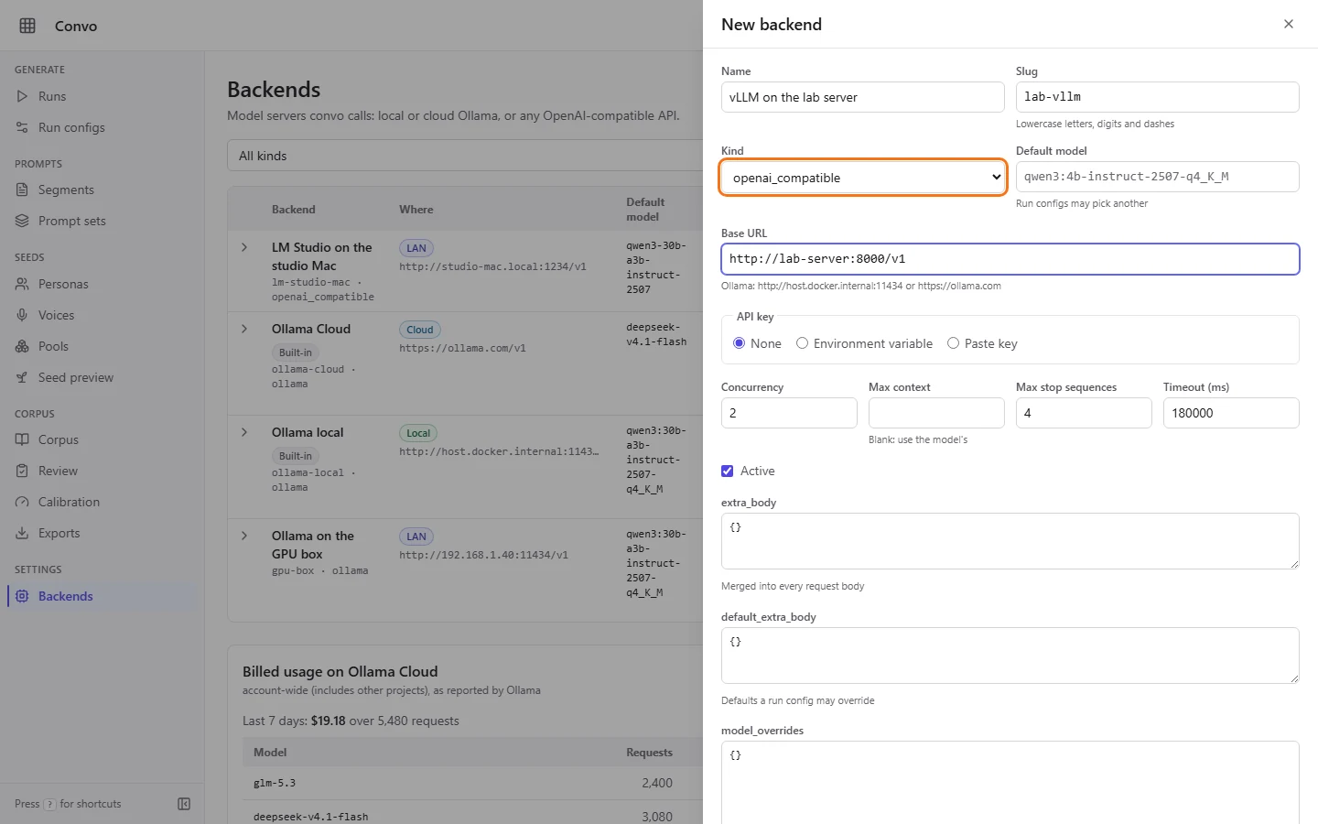This screenshot has width=1318, height=824.
Task: Expand the Ollama on the GPU box row
Action: pyautogui.click(x=244, y=536)
